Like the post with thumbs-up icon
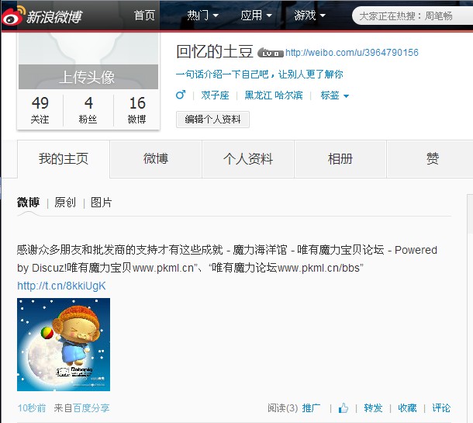This screenshot has width=473, height=423. point(343,407)
